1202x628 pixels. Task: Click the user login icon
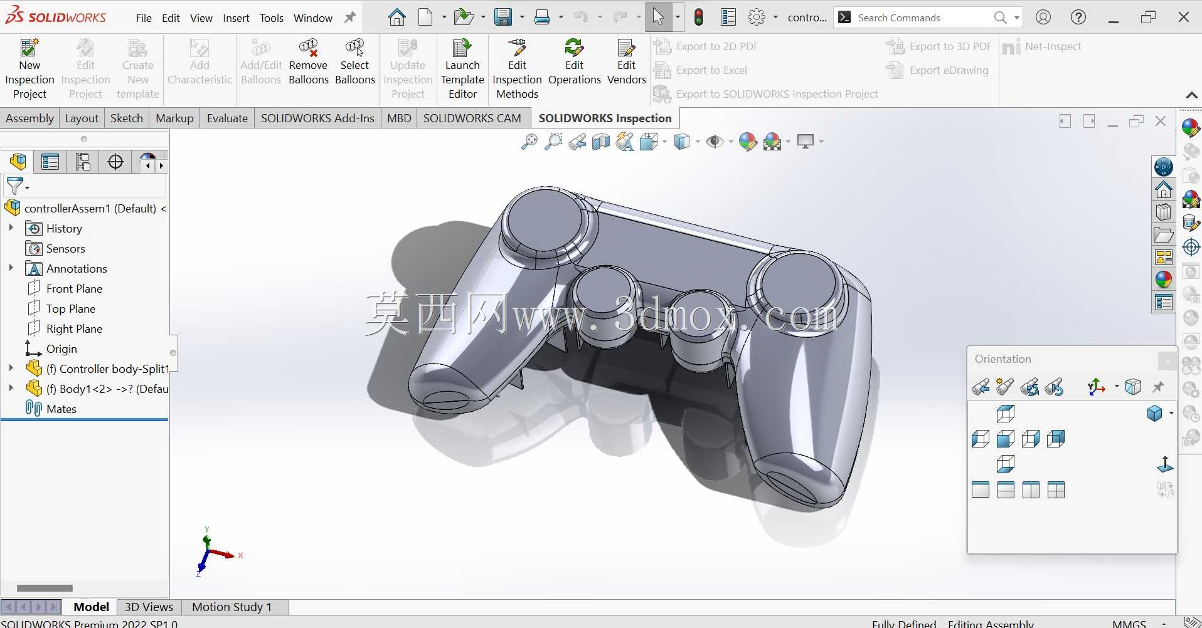[1043, 17]
